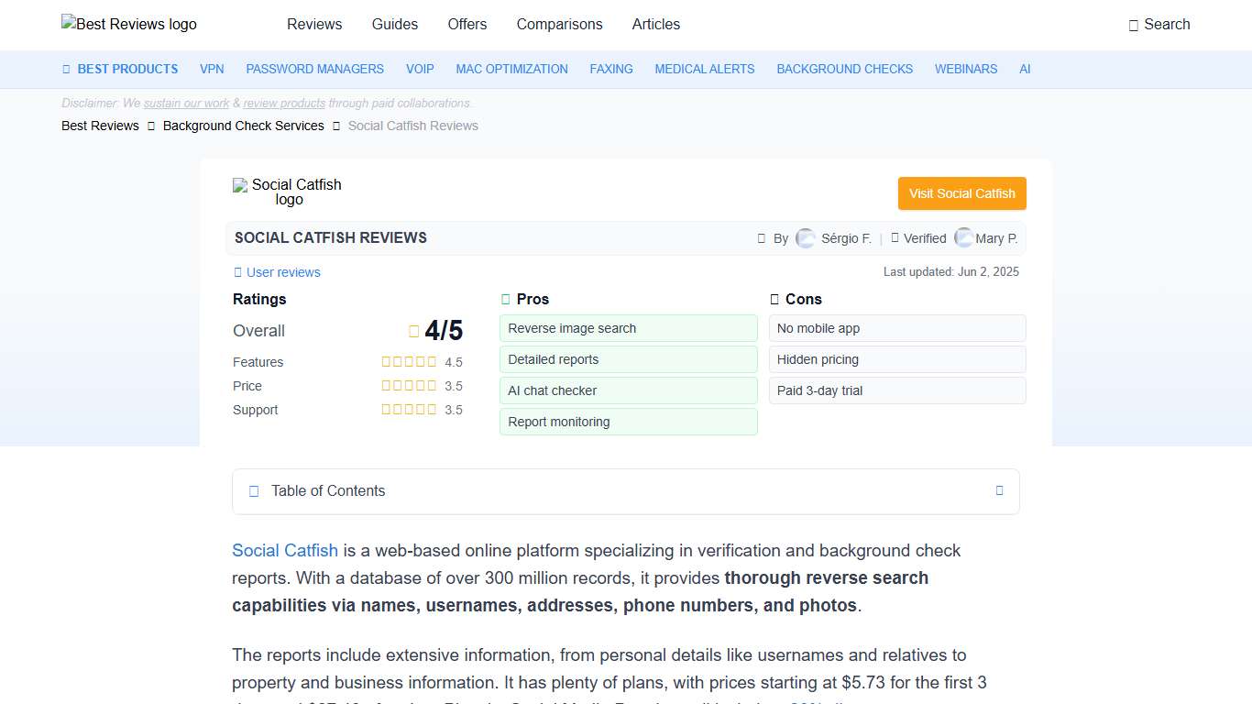Click the thumbs-down icon beside Cons
The width and height of the screenshot is (1252, 704).
point(773,299)
